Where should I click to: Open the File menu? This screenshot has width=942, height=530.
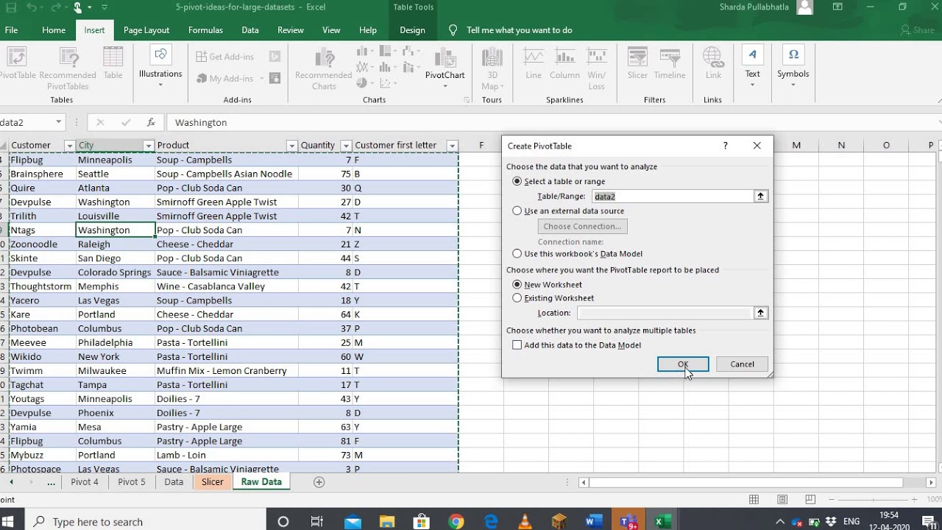click(x=11, y=30)
